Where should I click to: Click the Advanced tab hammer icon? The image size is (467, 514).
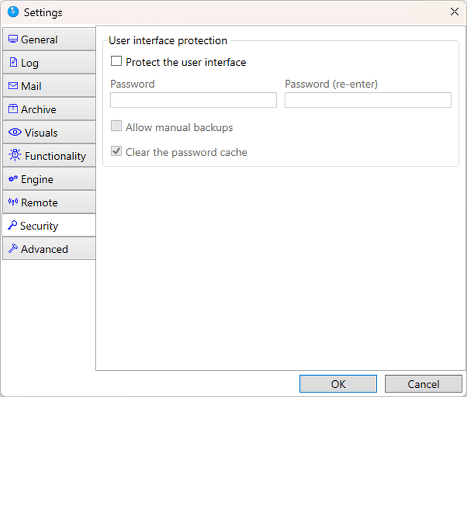coord(13,248)
